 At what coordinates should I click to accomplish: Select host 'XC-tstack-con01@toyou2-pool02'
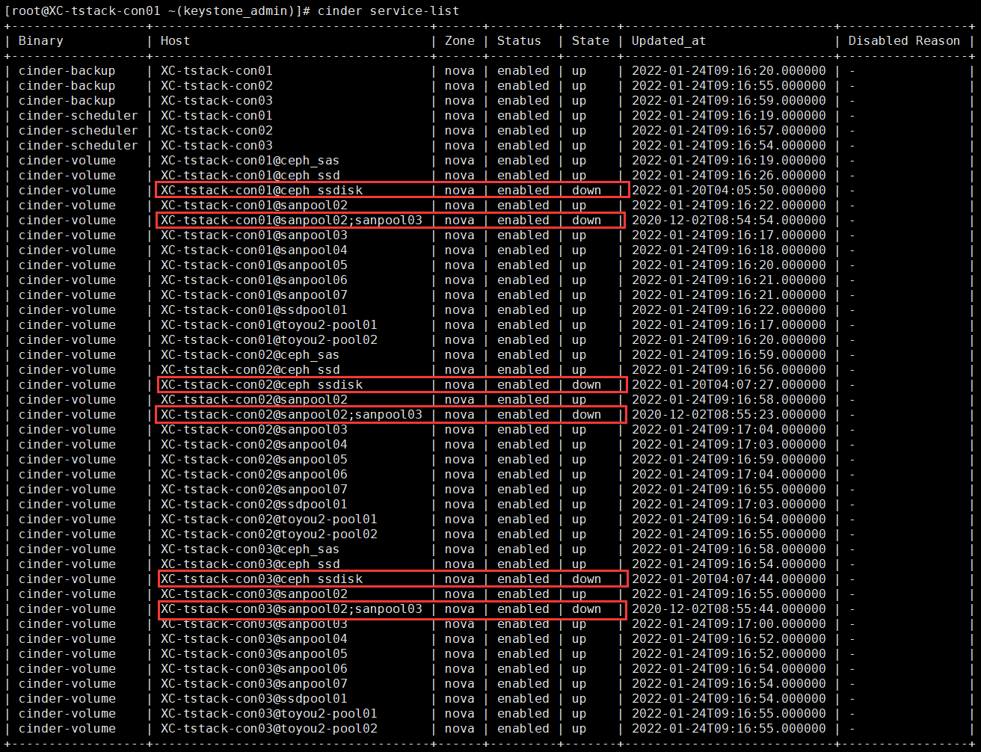click(268, 340)
